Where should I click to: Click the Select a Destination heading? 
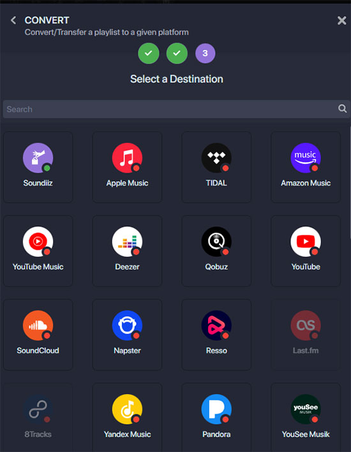click(x=176, y=79)
